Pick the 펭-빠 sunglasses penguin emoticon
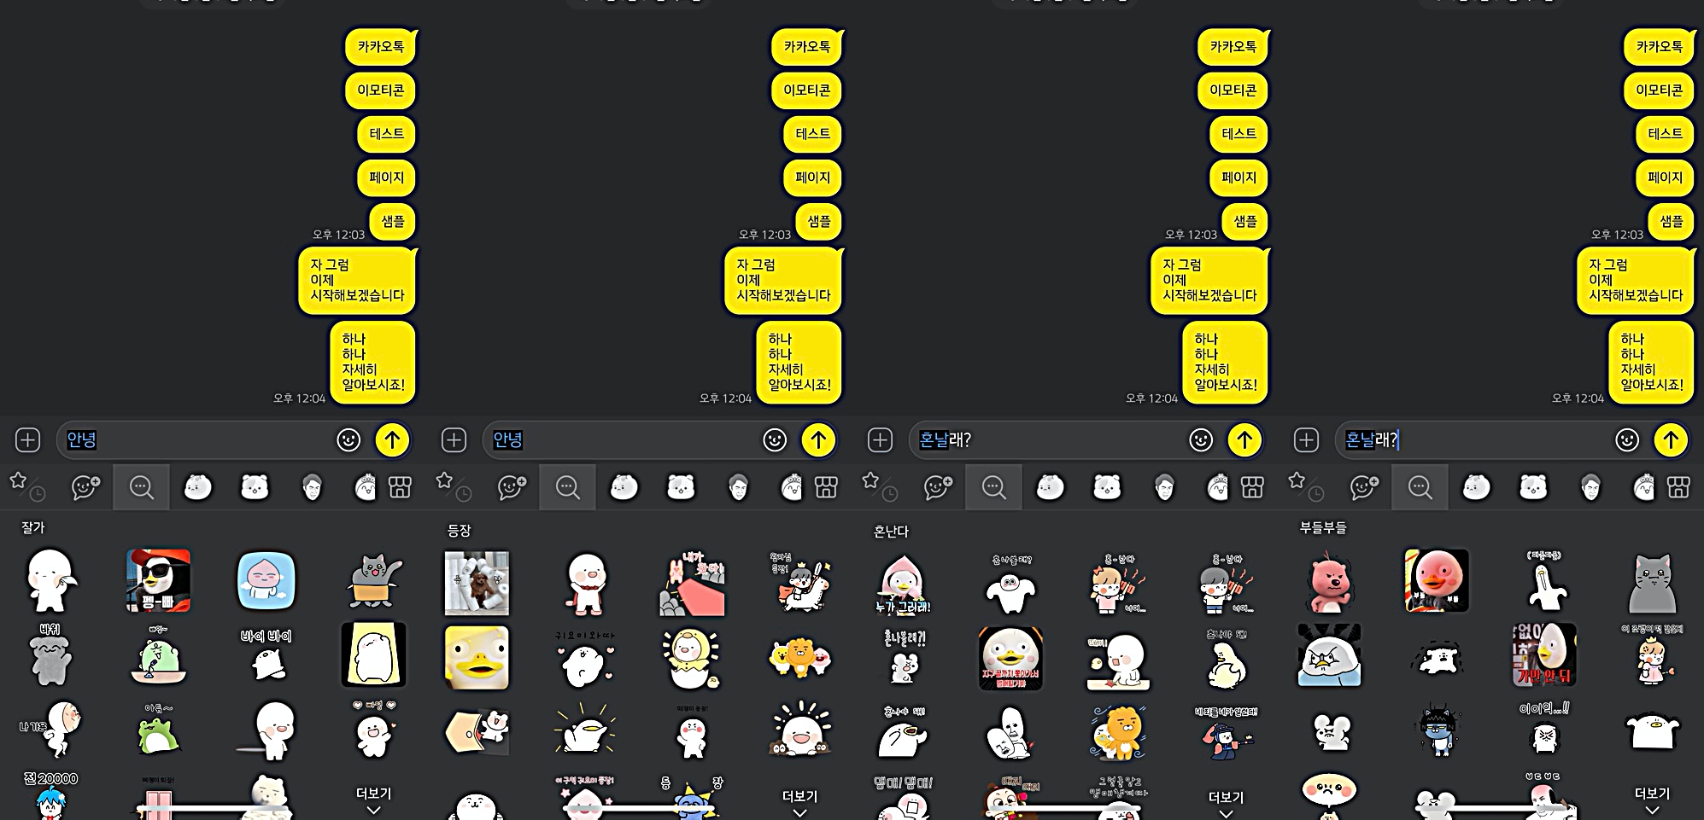The width and height of the screenshot is (1704, 820). 158,581
